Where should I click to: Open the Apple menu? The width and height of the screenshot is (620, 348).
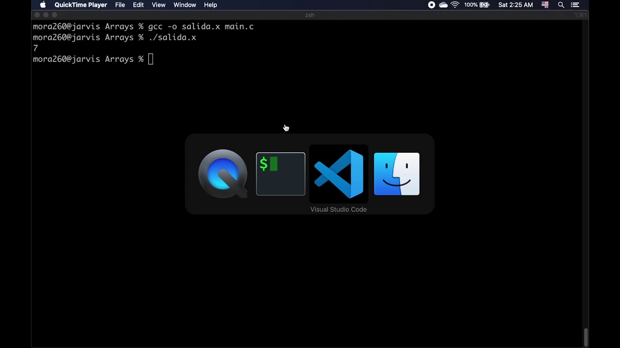(x=43, y=5)
